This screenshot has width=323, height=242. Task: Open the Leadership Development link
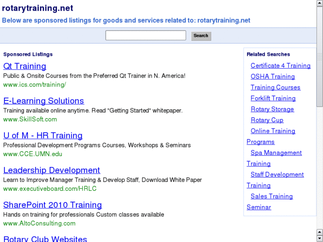point(52,171)
